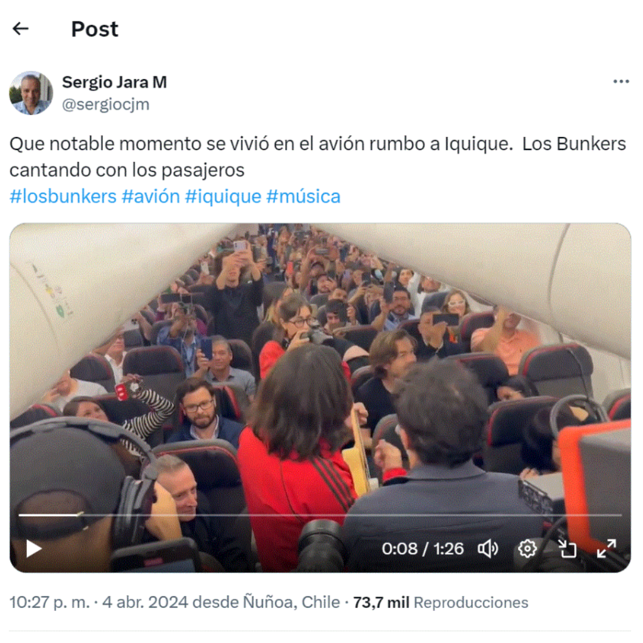The height and width of the screenshot is (643, 643).
Task: Mute the video using speaker icon
Action: pos(488,548)
